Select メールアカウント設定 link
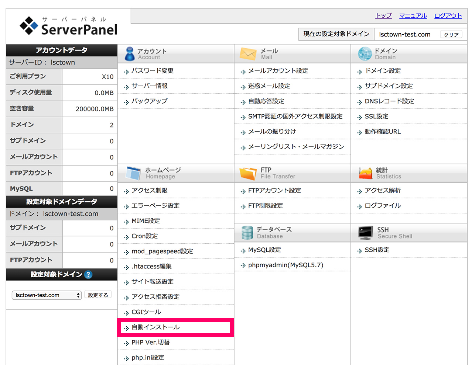 [278, 71]
